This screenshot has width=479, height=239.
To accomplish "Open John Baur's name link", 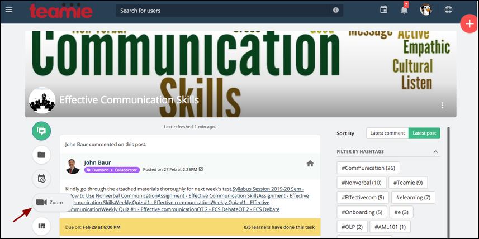I will click(x=97, y=162).
